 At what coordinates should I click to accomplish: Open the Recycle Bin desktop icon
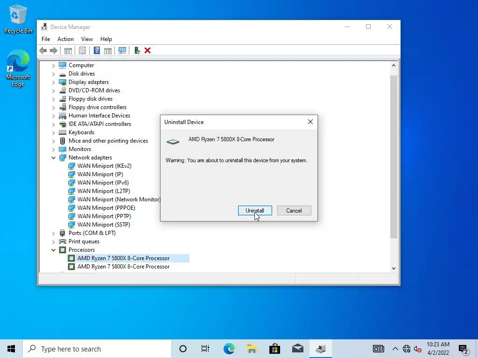18,19
